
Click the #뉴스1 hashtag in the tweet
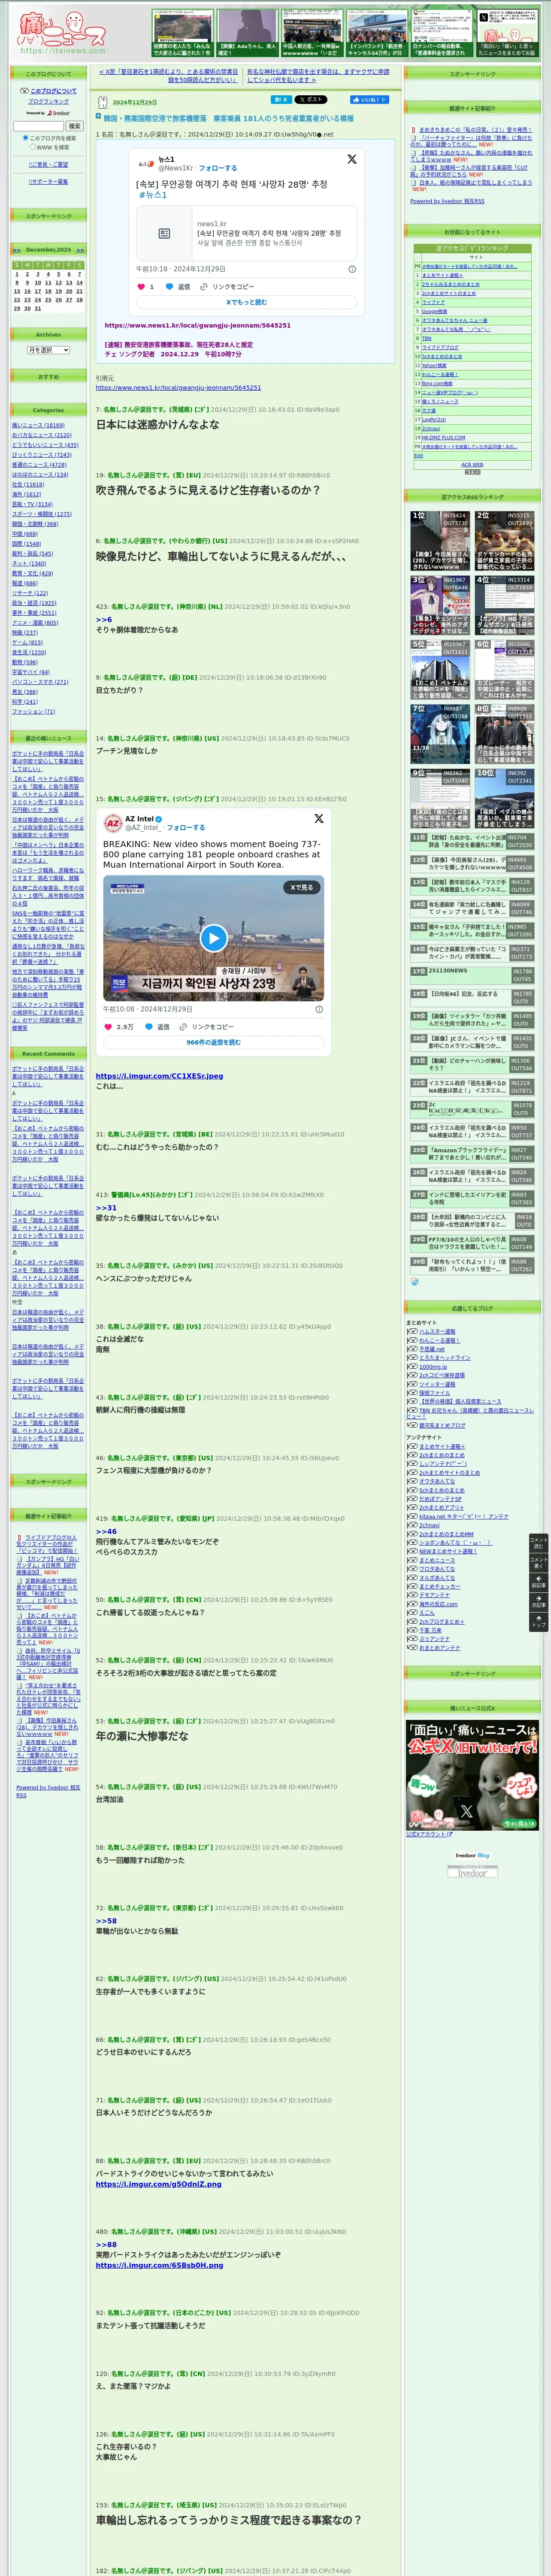pyautogui.click(x=154, y=195)
